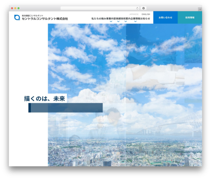Open the 実績 menu item
The image size is (211, 179).
click(x=118, y=19)
